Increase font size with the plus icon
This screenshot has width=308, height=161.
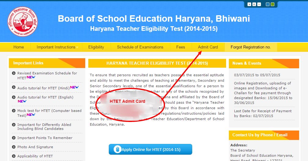(x=249, y=4)
